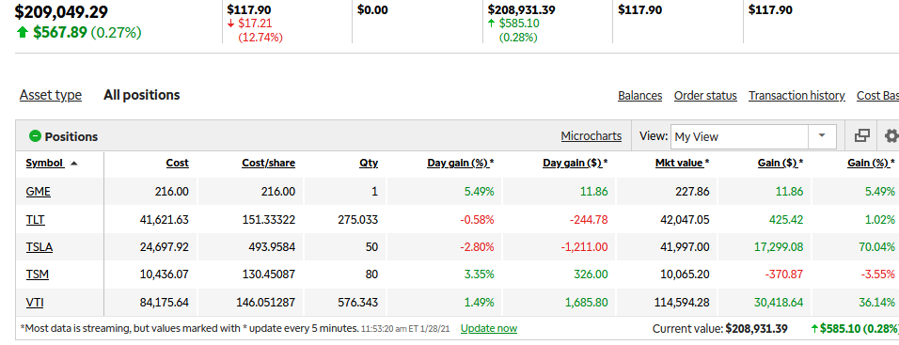Sort by the Cost/share column header

tap(268, 164)
